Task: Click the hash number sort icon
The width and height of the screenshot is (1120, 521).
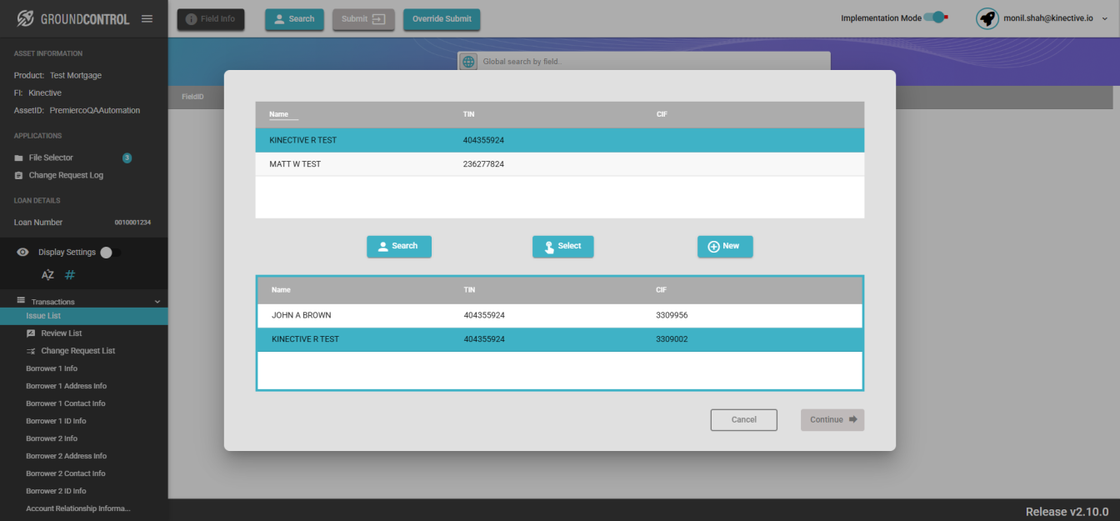Action: pos(70,275)
